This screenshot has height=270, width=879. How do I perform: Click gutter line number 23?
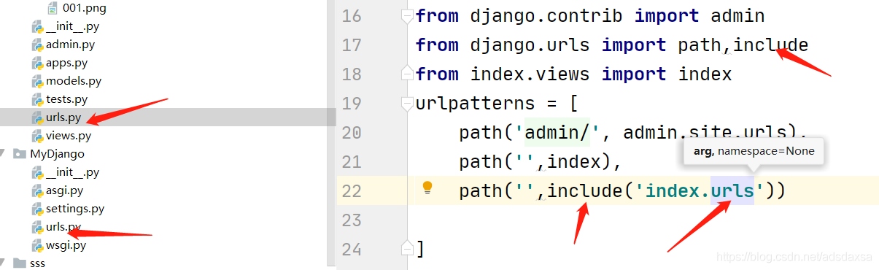[352, 220]
